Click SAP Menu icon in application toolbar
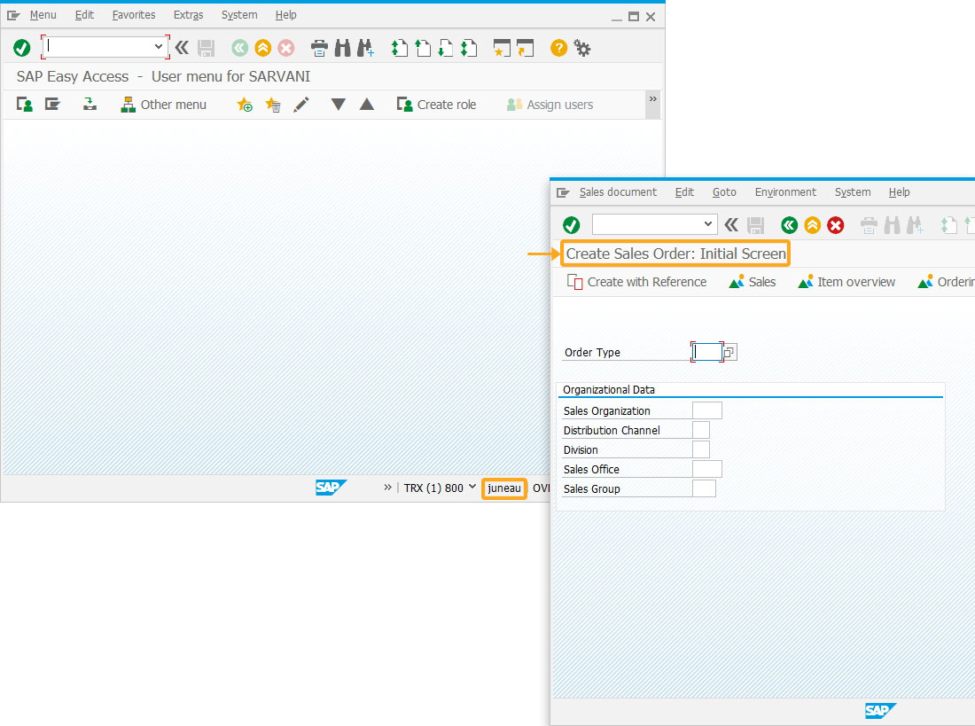 (52, 105)
